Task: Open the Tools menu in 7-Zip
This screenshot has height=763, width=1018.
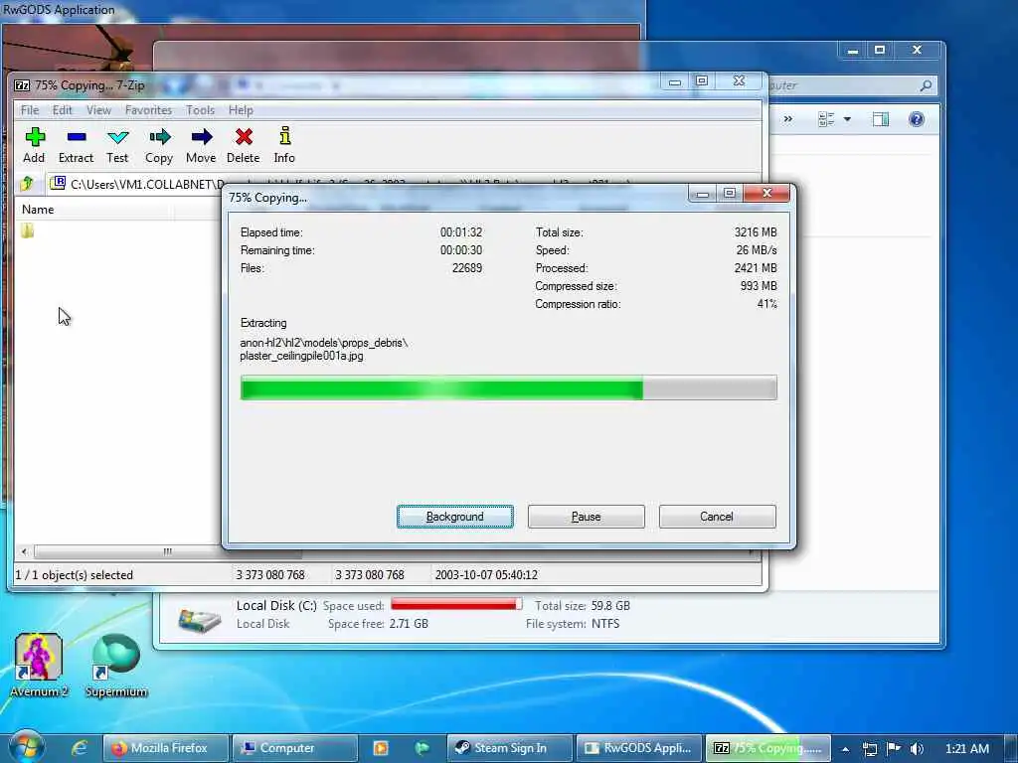Action: click(200, 110)
